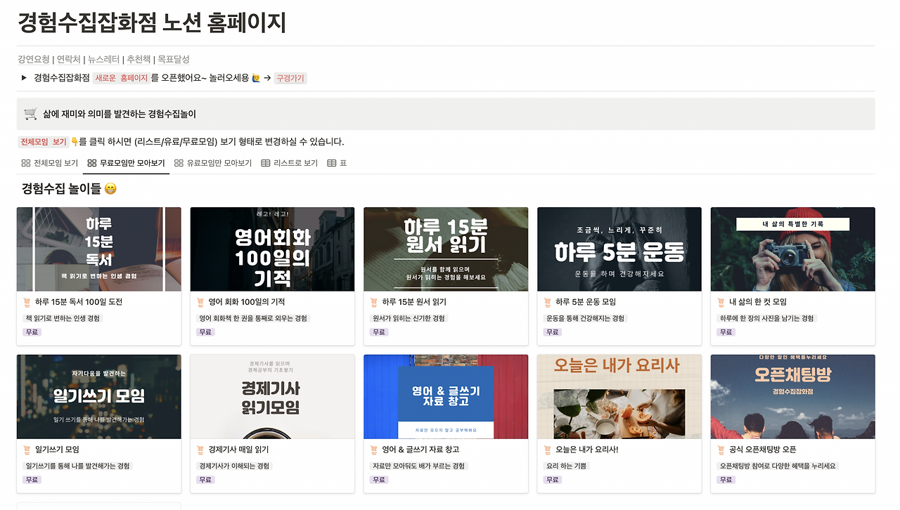Click the 무료 tag on 공식 오픈채팅방 card

(726, 480)
